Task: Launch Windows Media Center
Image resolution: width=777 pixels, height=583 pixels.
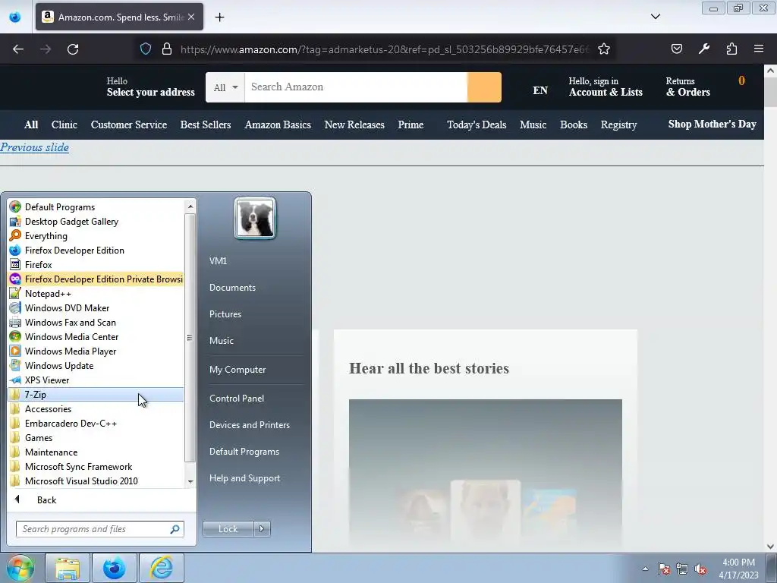Action: pyautogui.click(x=96, y=336)
